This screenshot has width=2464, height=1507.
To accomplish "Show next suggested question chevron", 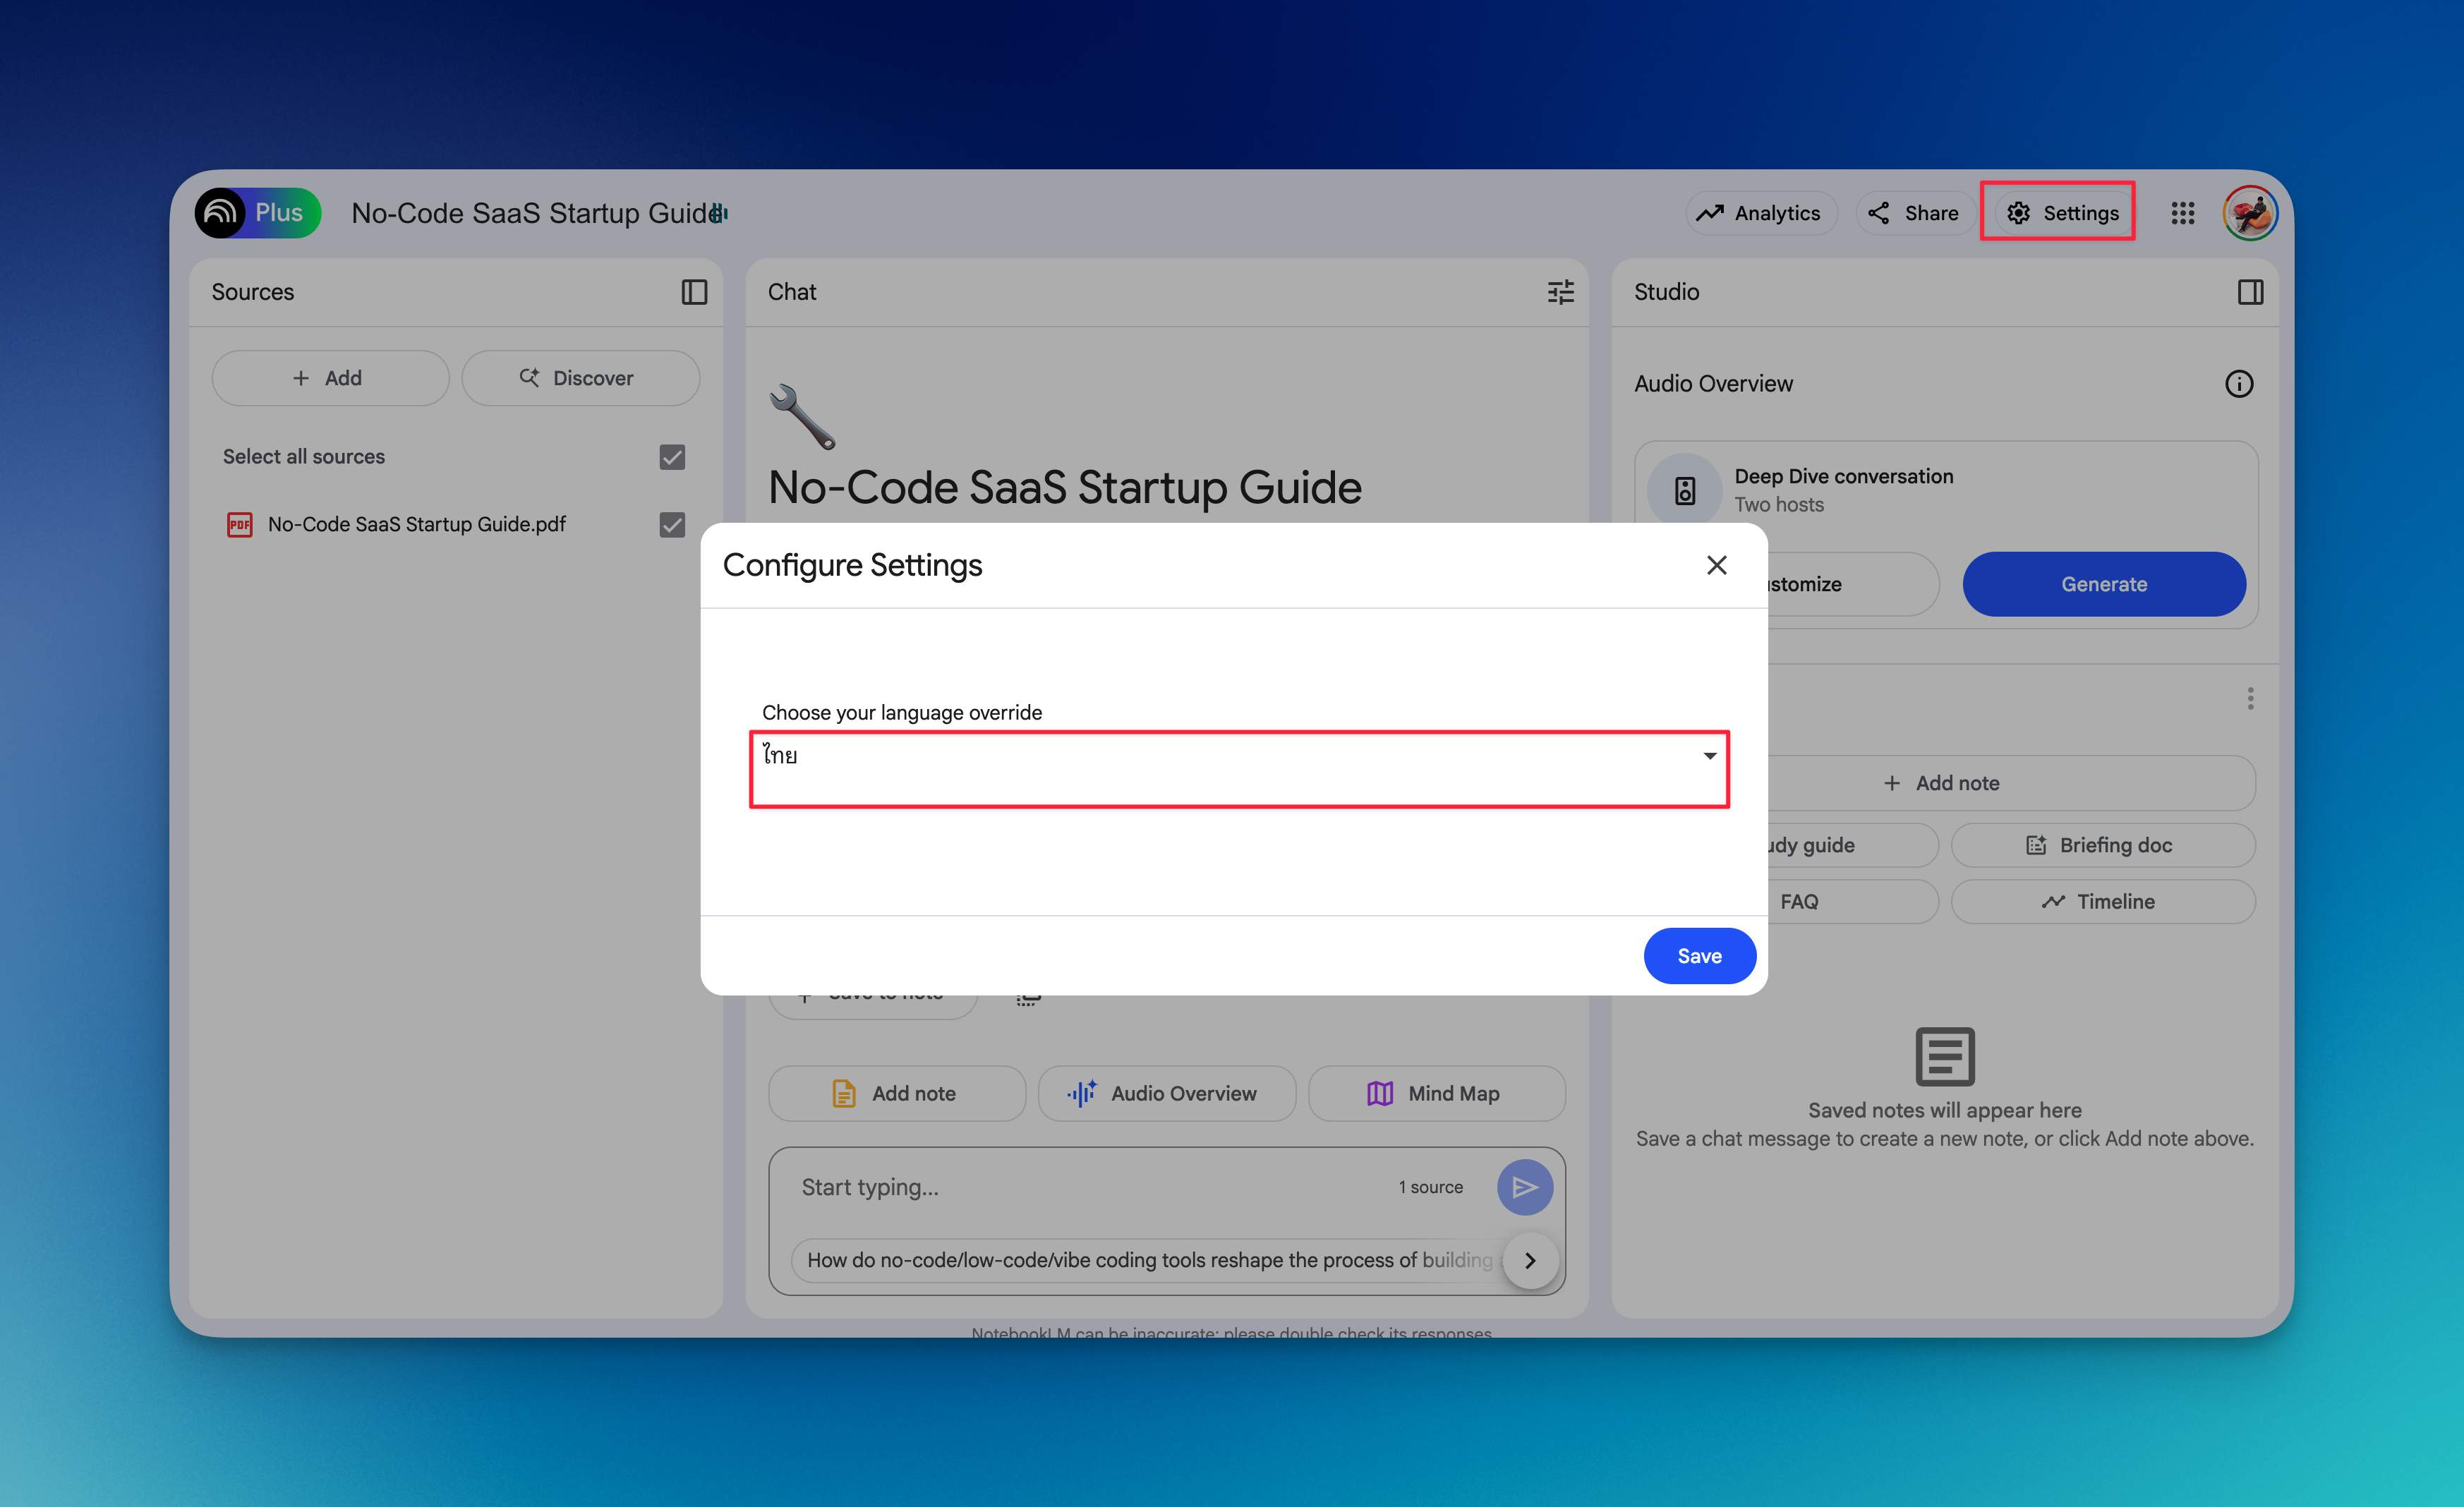I will tap(1530, 1260).
